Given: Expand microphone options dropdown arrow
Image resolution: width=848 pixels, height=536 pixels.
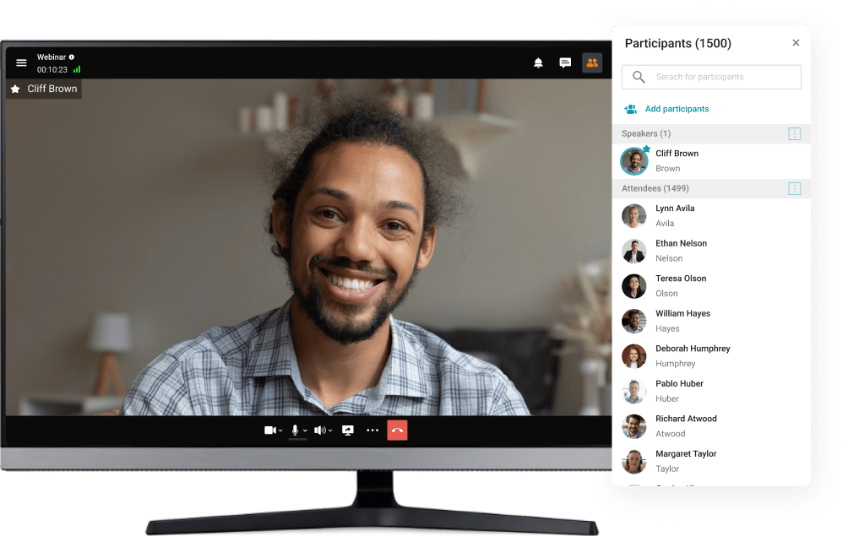Looking at the screenshot, I should click(x=305, y=430).
